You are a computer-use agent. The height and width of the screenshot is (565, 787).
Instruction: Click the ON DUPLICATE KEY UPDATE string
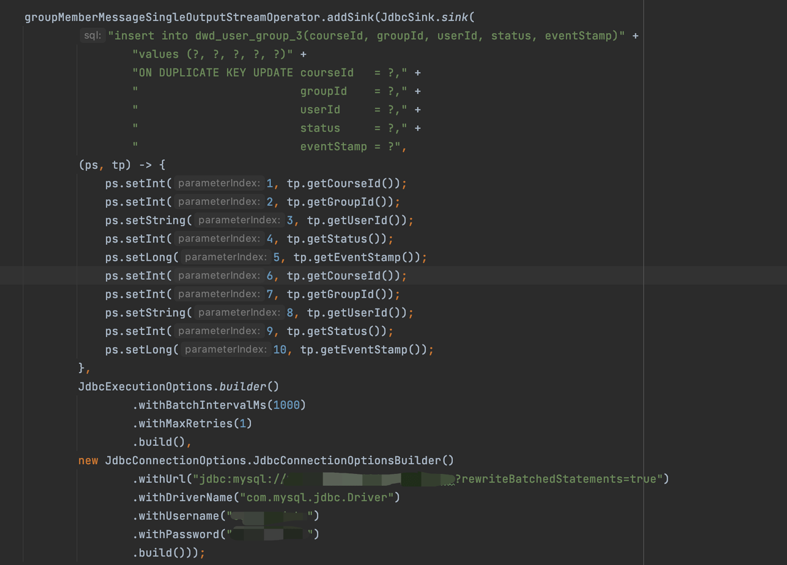point(213,73)
